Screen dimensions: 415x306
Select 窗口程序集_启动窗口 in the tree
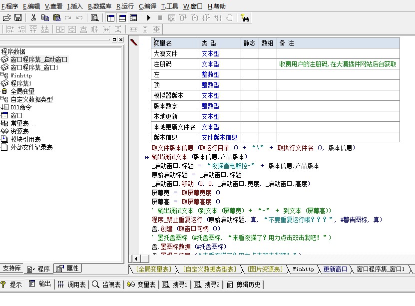point(39,59)
